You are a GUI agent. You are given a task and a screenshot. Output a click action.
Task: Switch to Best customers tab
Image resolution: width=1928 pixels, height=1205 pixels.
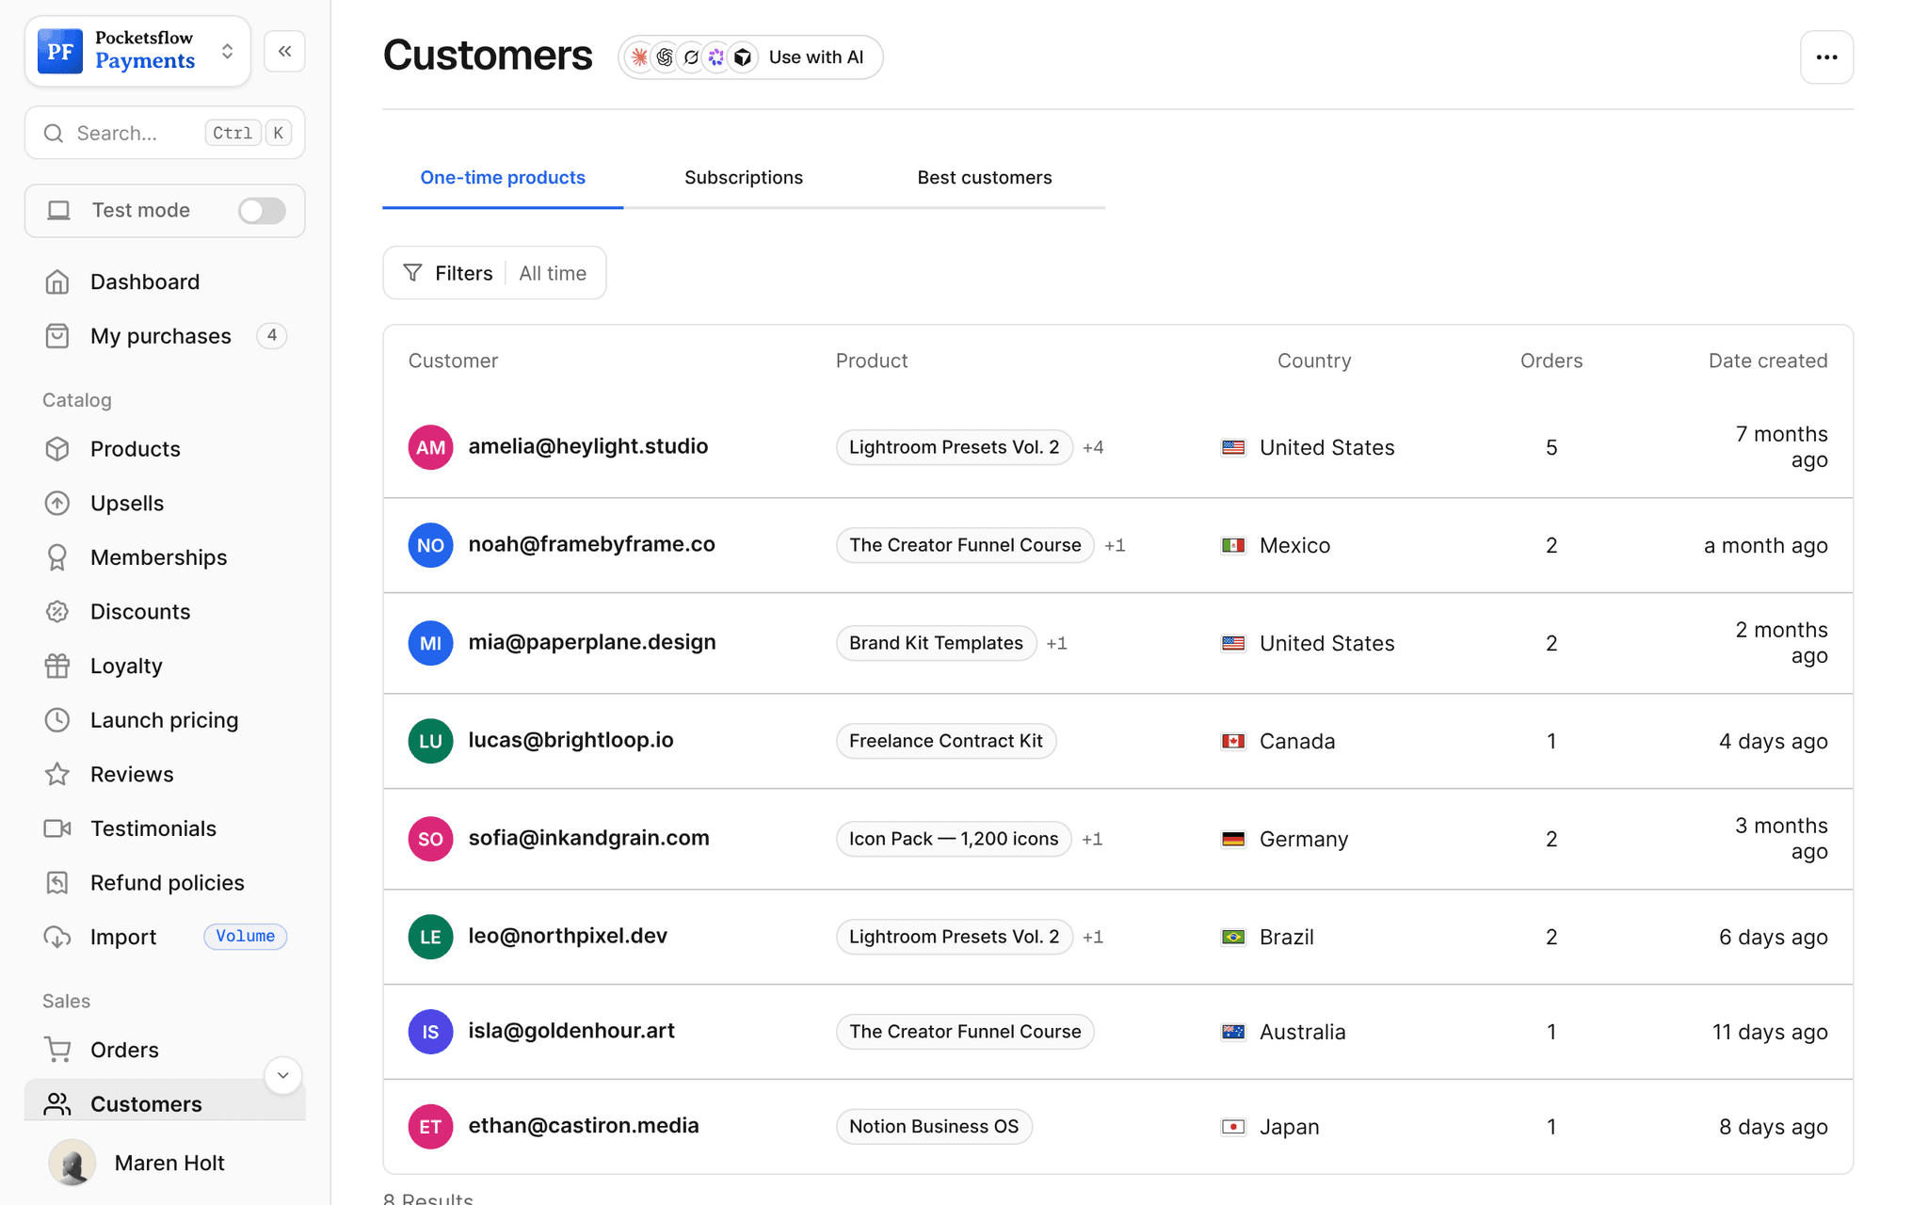985,177
